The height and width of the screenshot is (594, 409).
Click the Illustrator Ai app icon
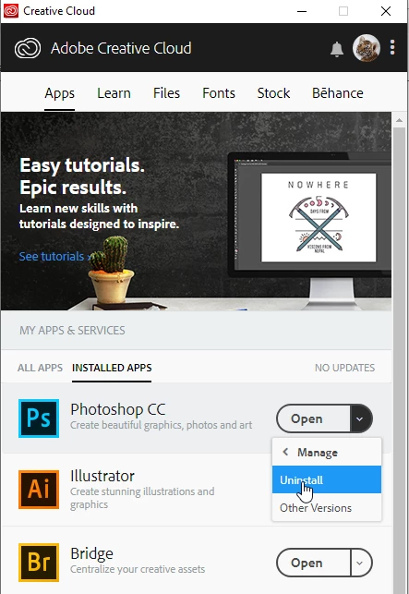tap(39, 489)
